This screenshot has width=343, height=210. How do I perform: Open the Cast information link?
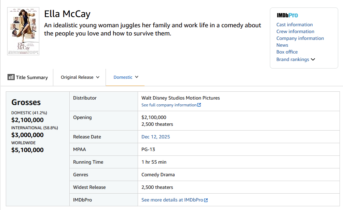pos(294,25)
